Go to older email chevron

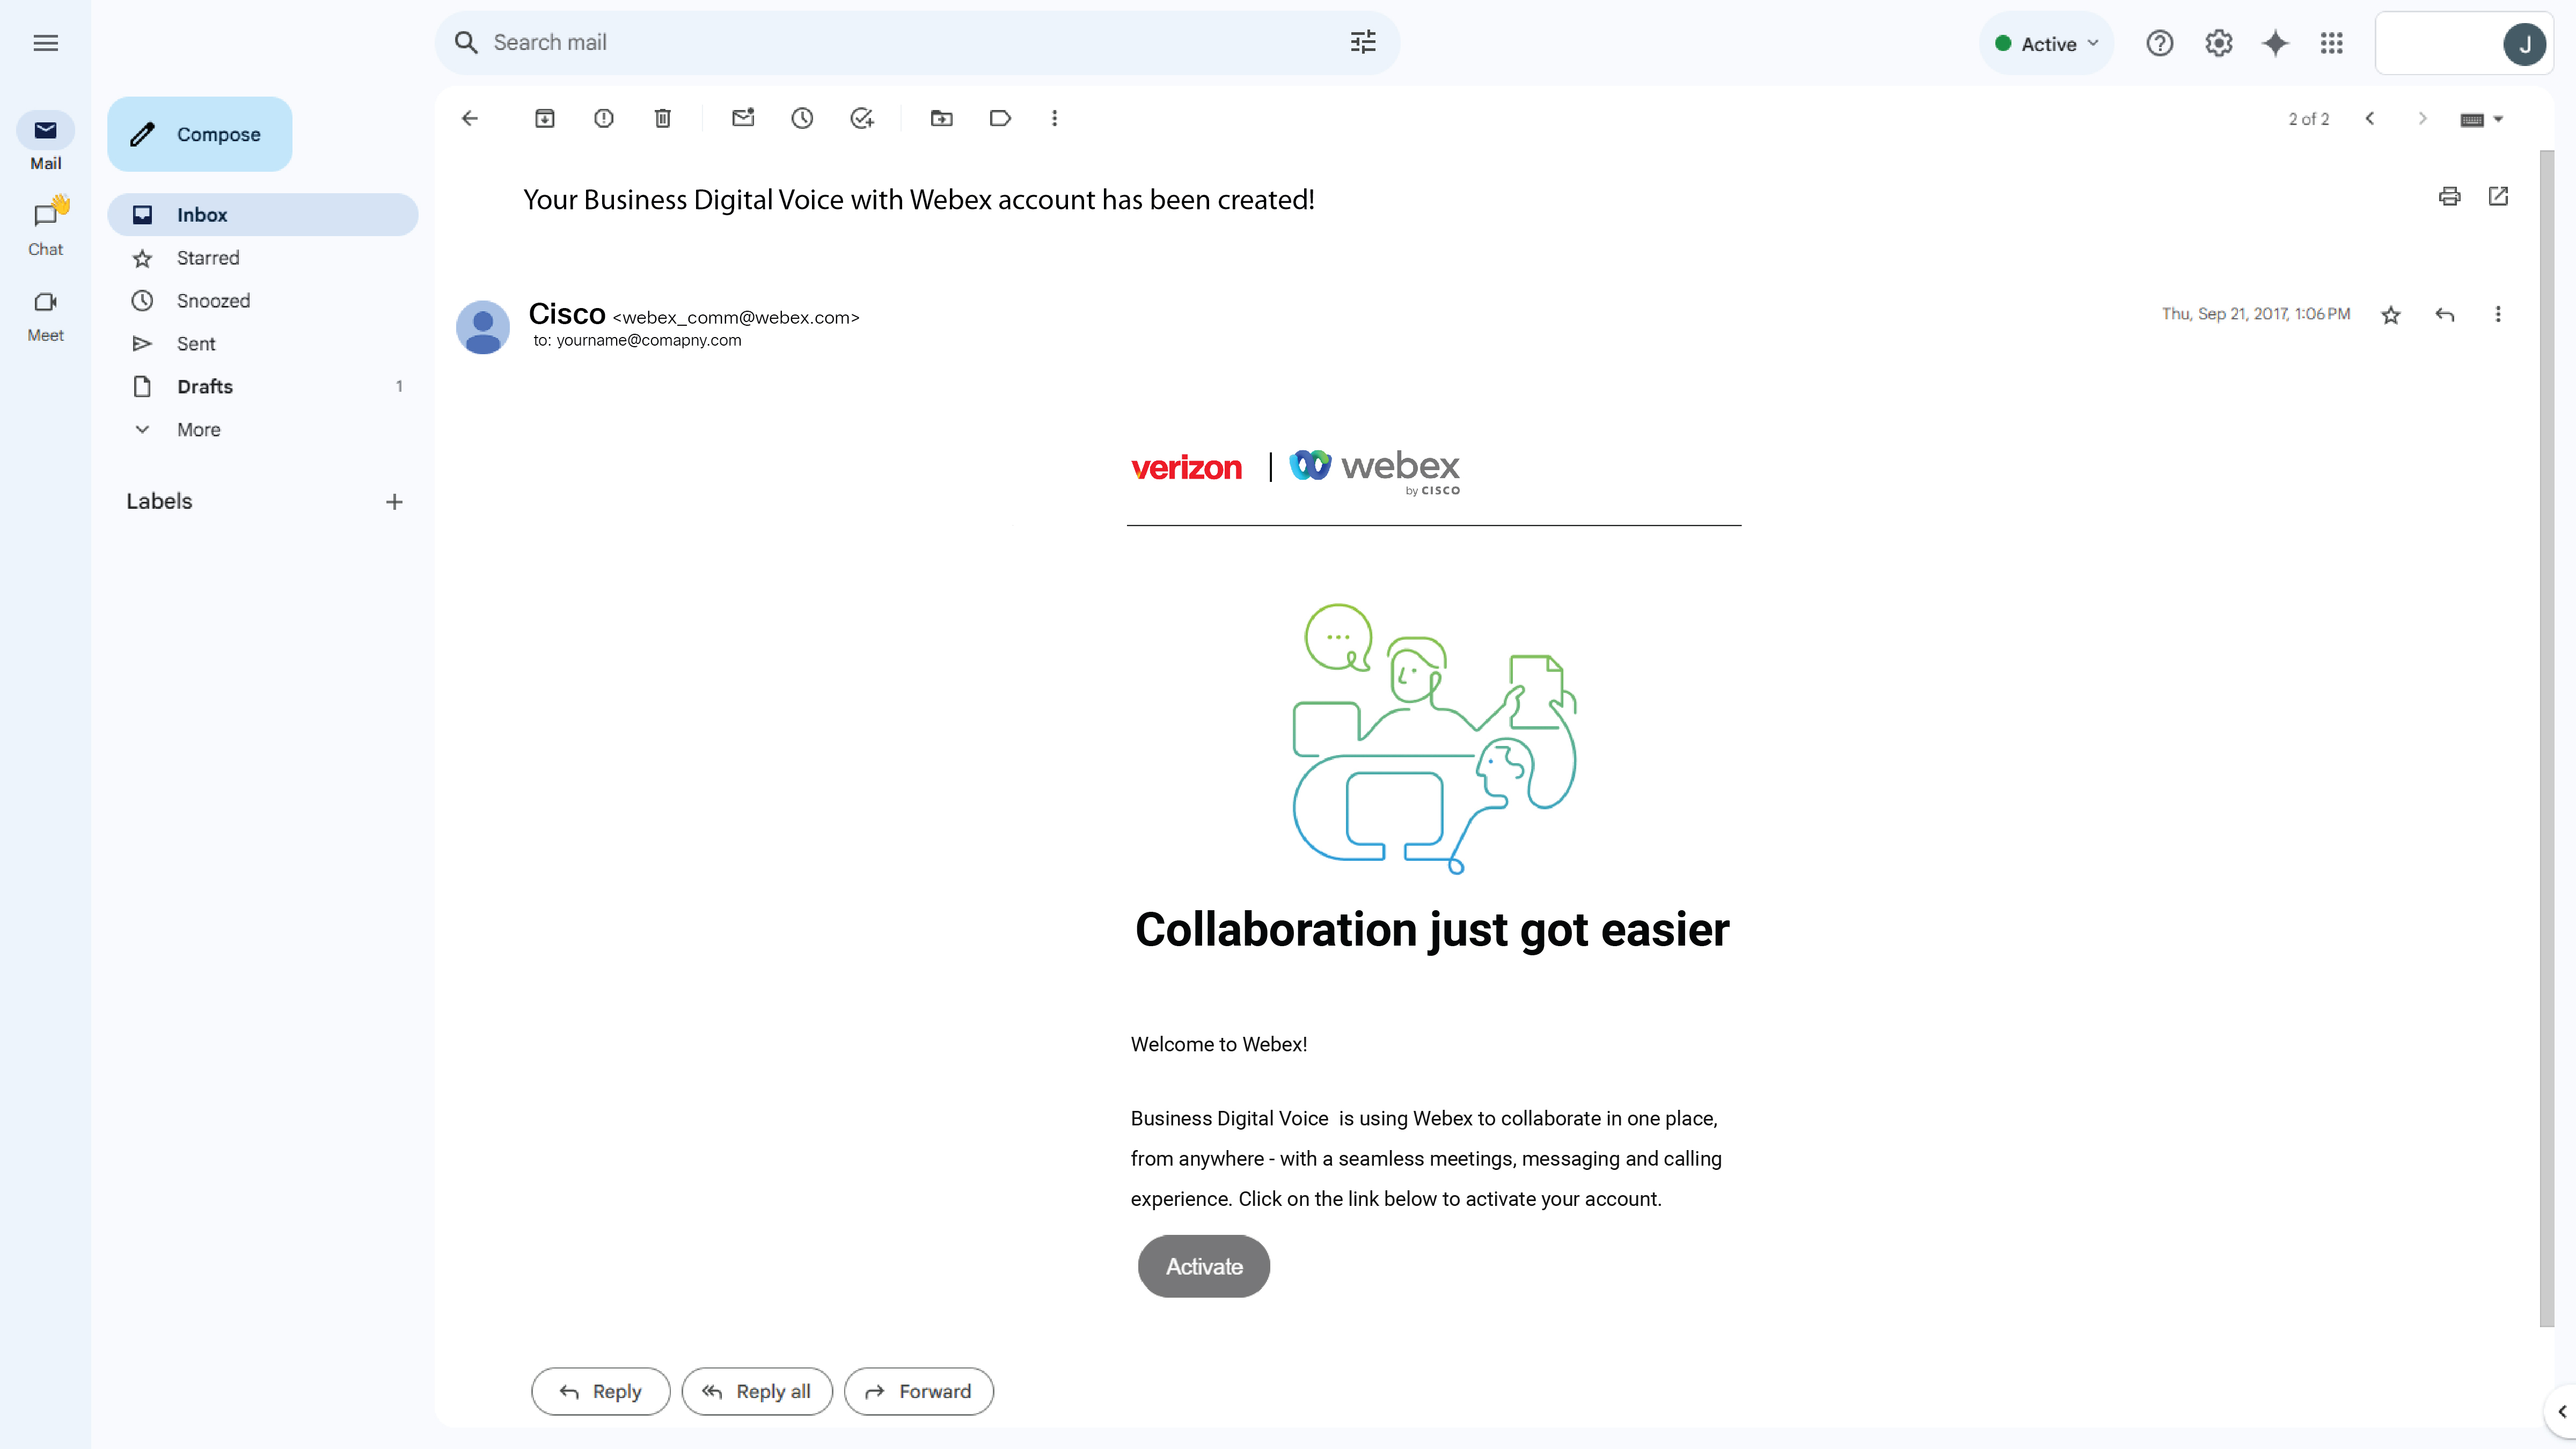2422,119
